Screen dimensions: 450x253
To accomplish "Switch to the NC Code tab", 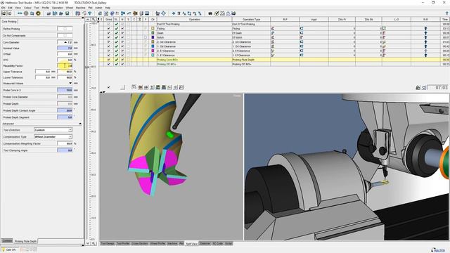I will coord(218,244).
